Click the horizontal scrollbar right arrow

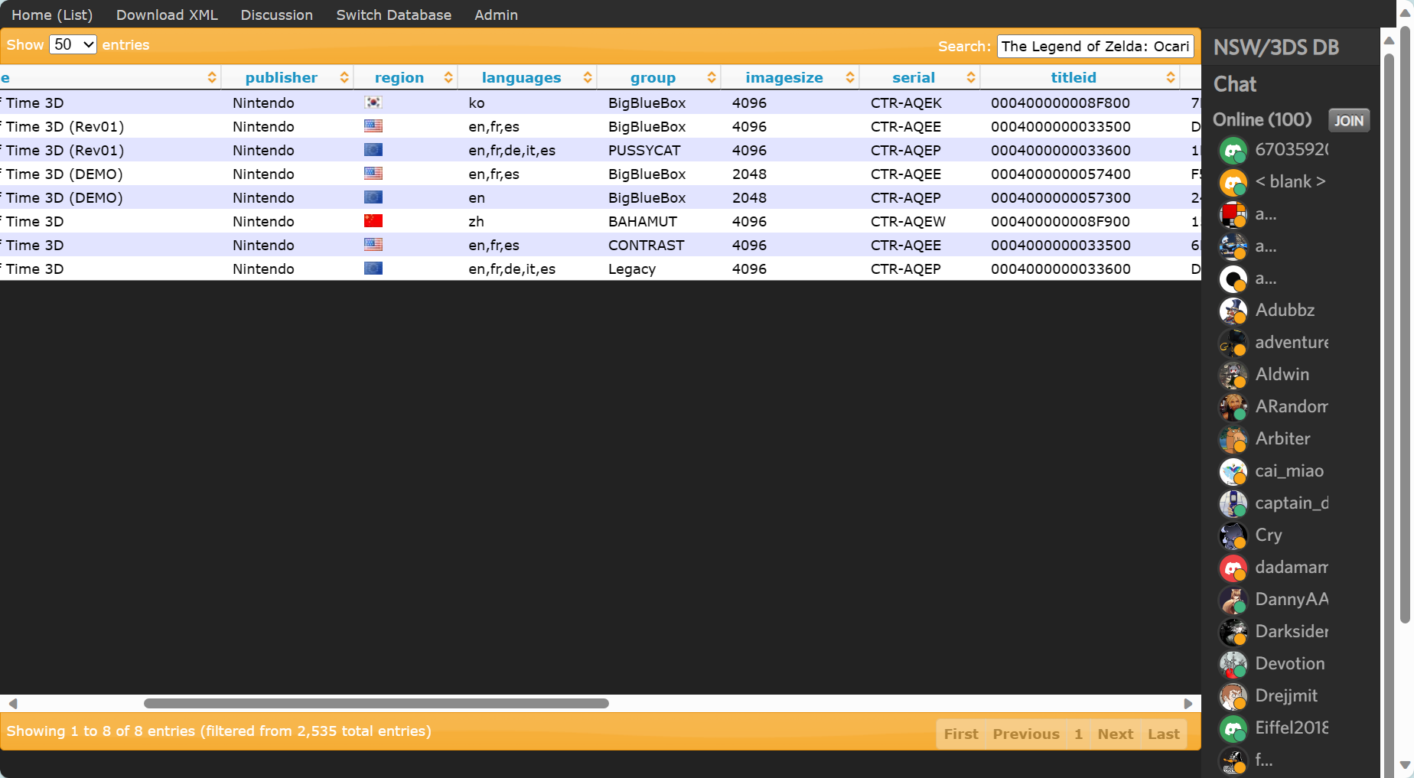[1188, 703]
